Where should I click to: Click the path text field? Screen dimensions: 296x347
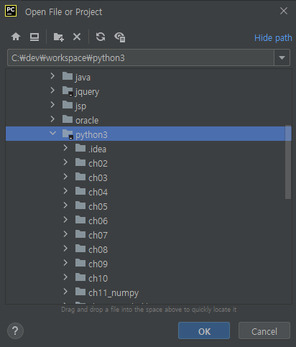point(141,57)
